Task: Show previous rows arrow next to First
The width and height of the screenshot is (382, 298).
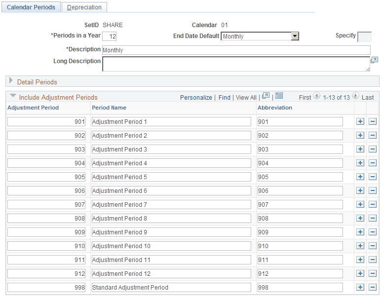Action: (x=316, y=96)
